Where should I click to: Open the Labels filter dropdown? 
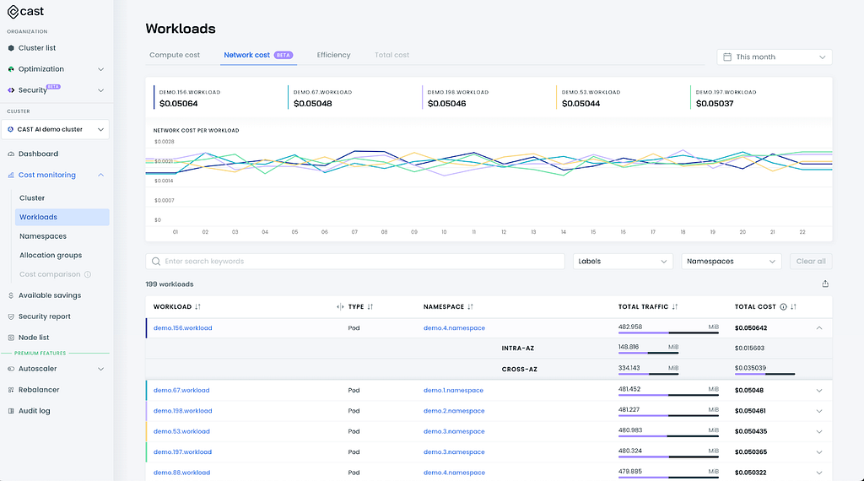pos(623,261)
